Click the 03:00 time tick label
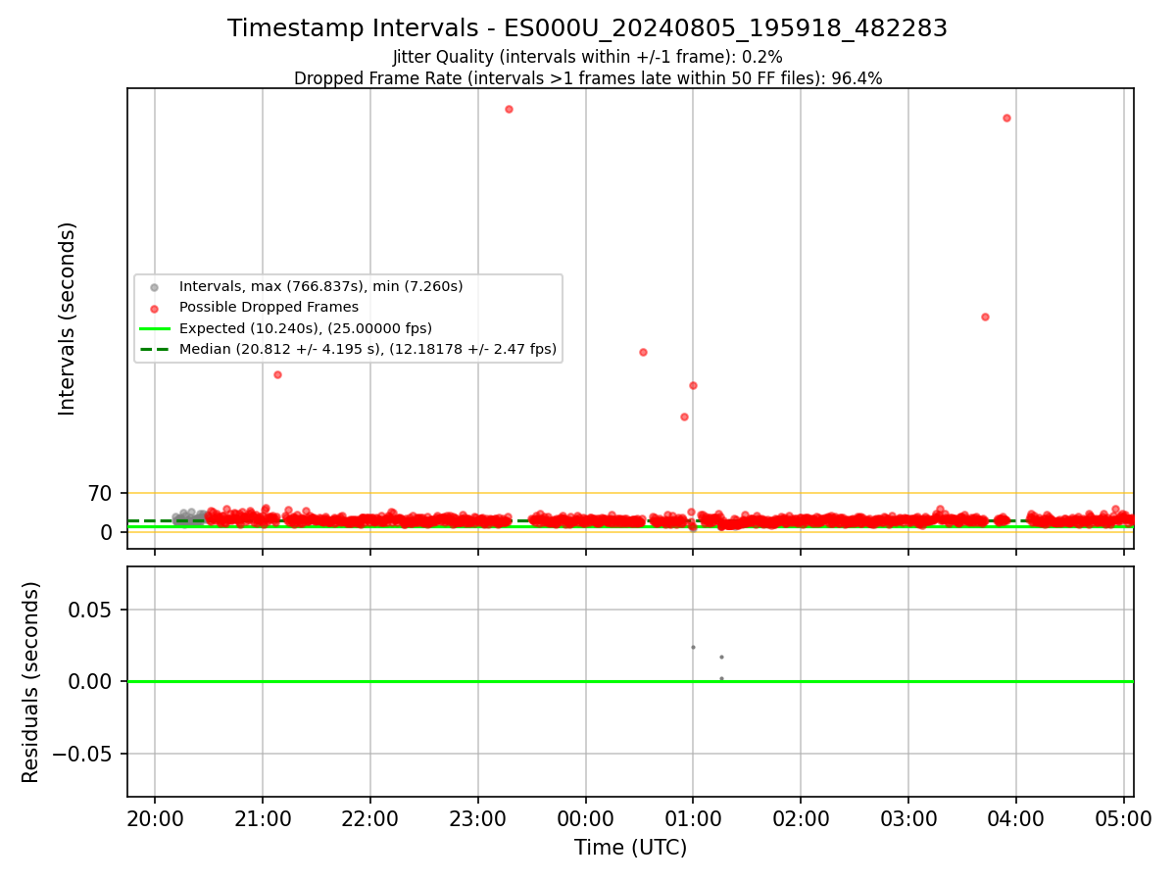 pos(908,818)
